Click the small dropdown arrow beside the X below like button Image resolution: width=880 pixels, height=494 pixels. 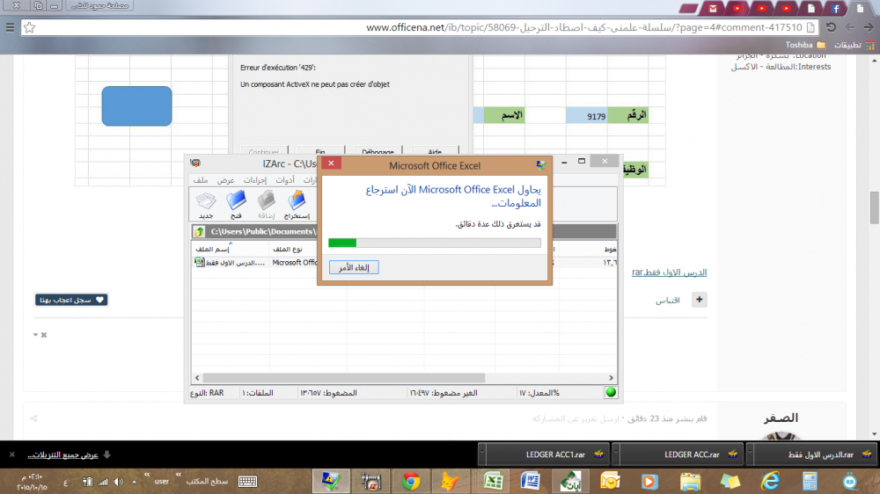(35, 335)
